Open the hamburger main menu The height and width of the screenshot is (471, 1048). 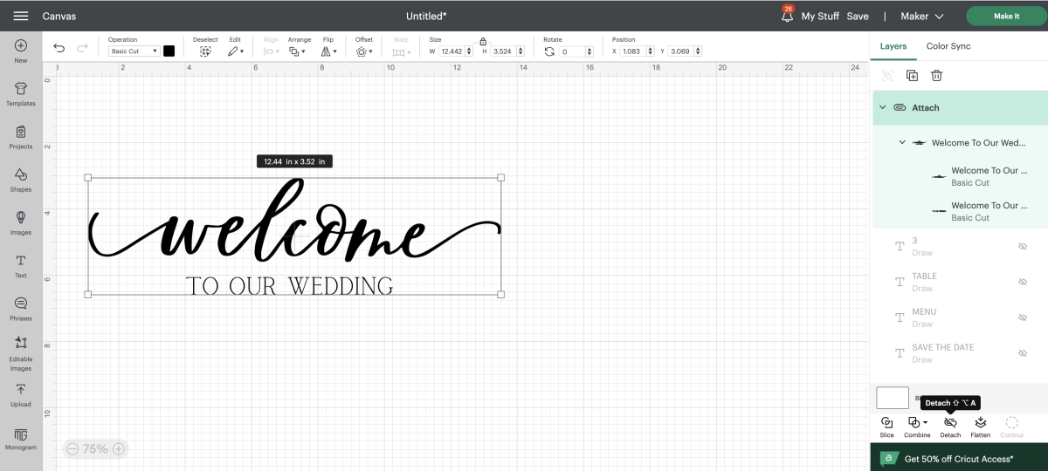click(x=21, y=16)
